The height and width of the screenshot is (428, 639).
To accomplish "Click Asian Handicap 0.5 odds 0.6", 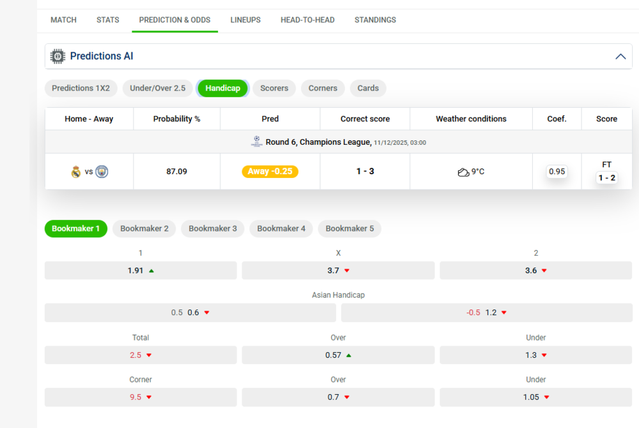I will coord(190,313).
